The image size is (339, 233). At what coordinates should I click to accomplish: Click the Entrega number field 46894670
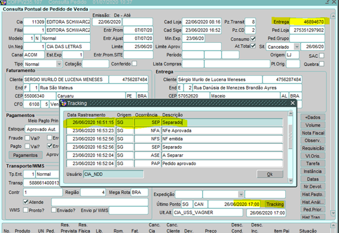[307, 22]
